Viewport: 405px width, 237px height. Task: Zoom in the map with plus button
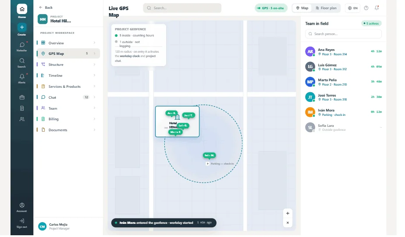[288, 213]
